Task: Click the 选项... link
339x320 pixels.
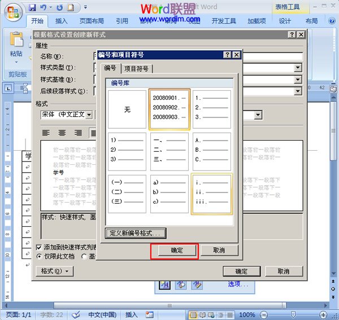Action: [x=238, y=284]
